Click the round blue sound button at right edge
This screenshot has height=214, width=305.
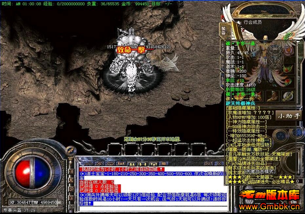coord(297,132)
